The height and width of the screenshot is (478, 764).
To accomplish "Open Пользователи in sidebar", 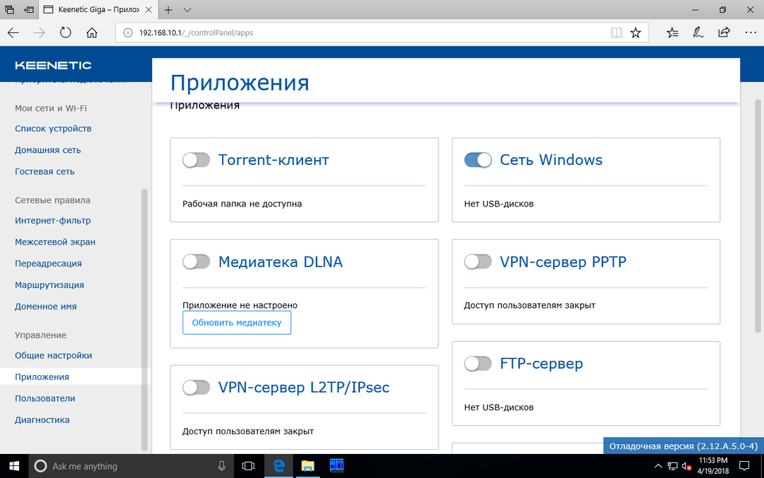I will pos(45,398).
